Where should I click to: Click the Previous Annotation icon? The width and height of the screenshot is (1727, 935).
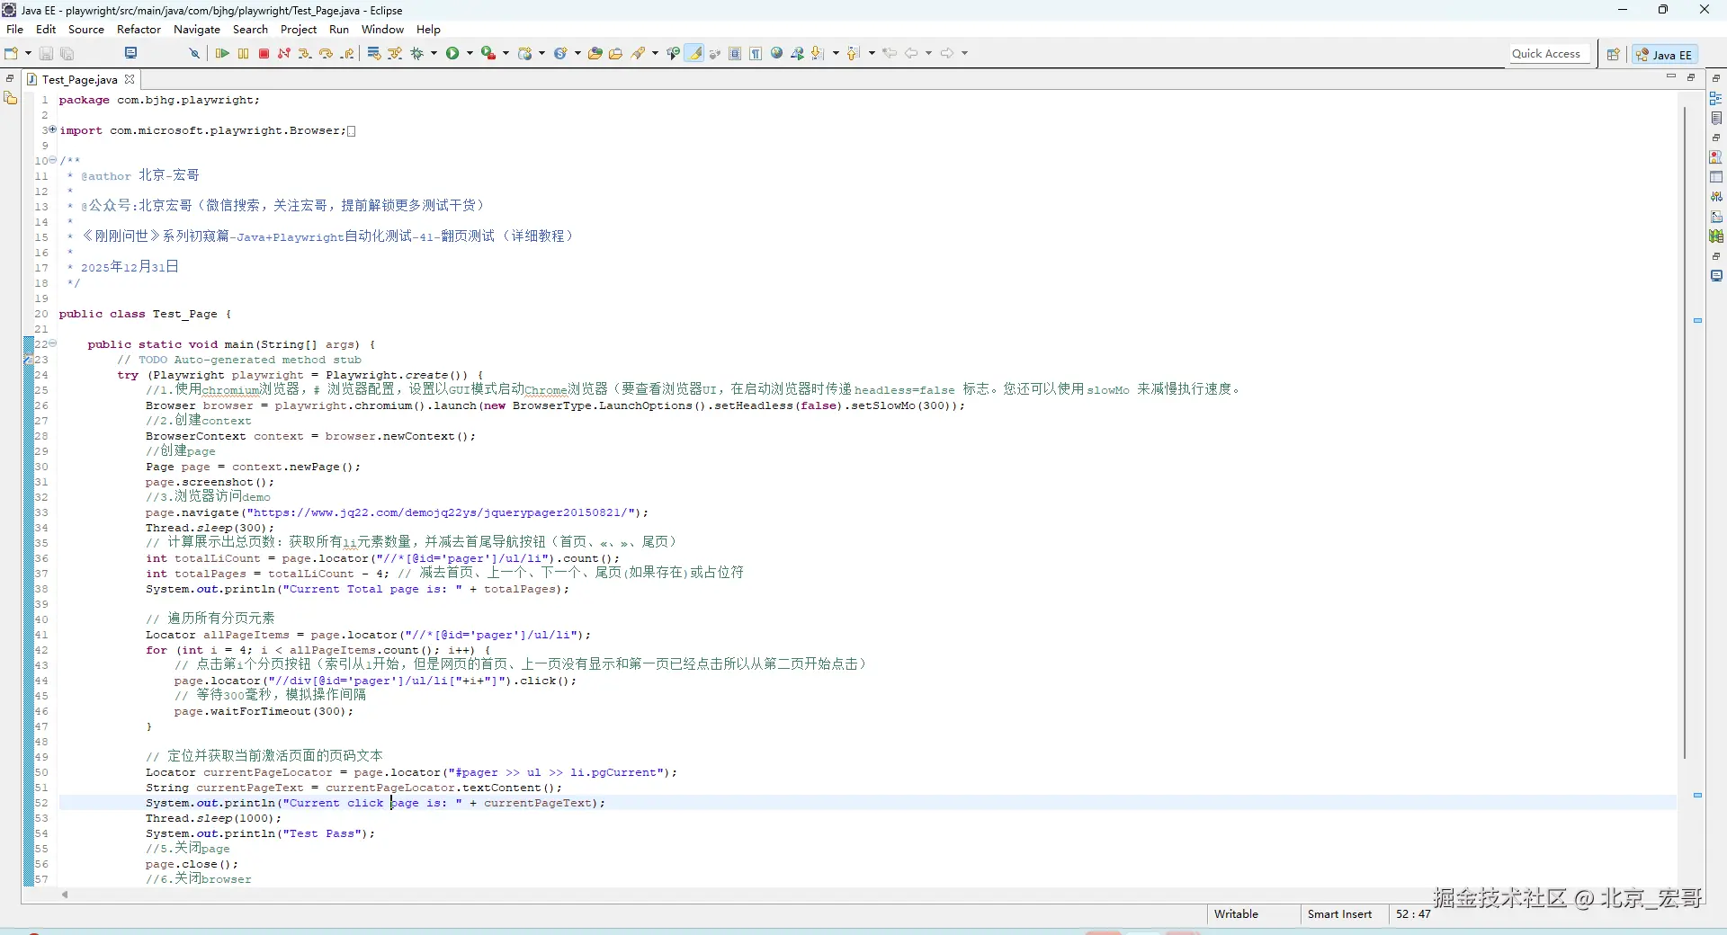[x=854, y=54]
